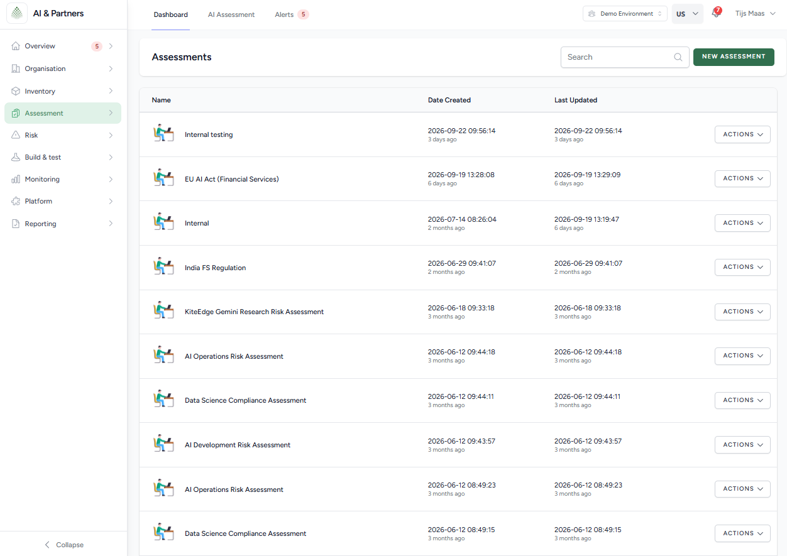
Task: Click the Demo Environment robot icon
Action: (592, 14)
